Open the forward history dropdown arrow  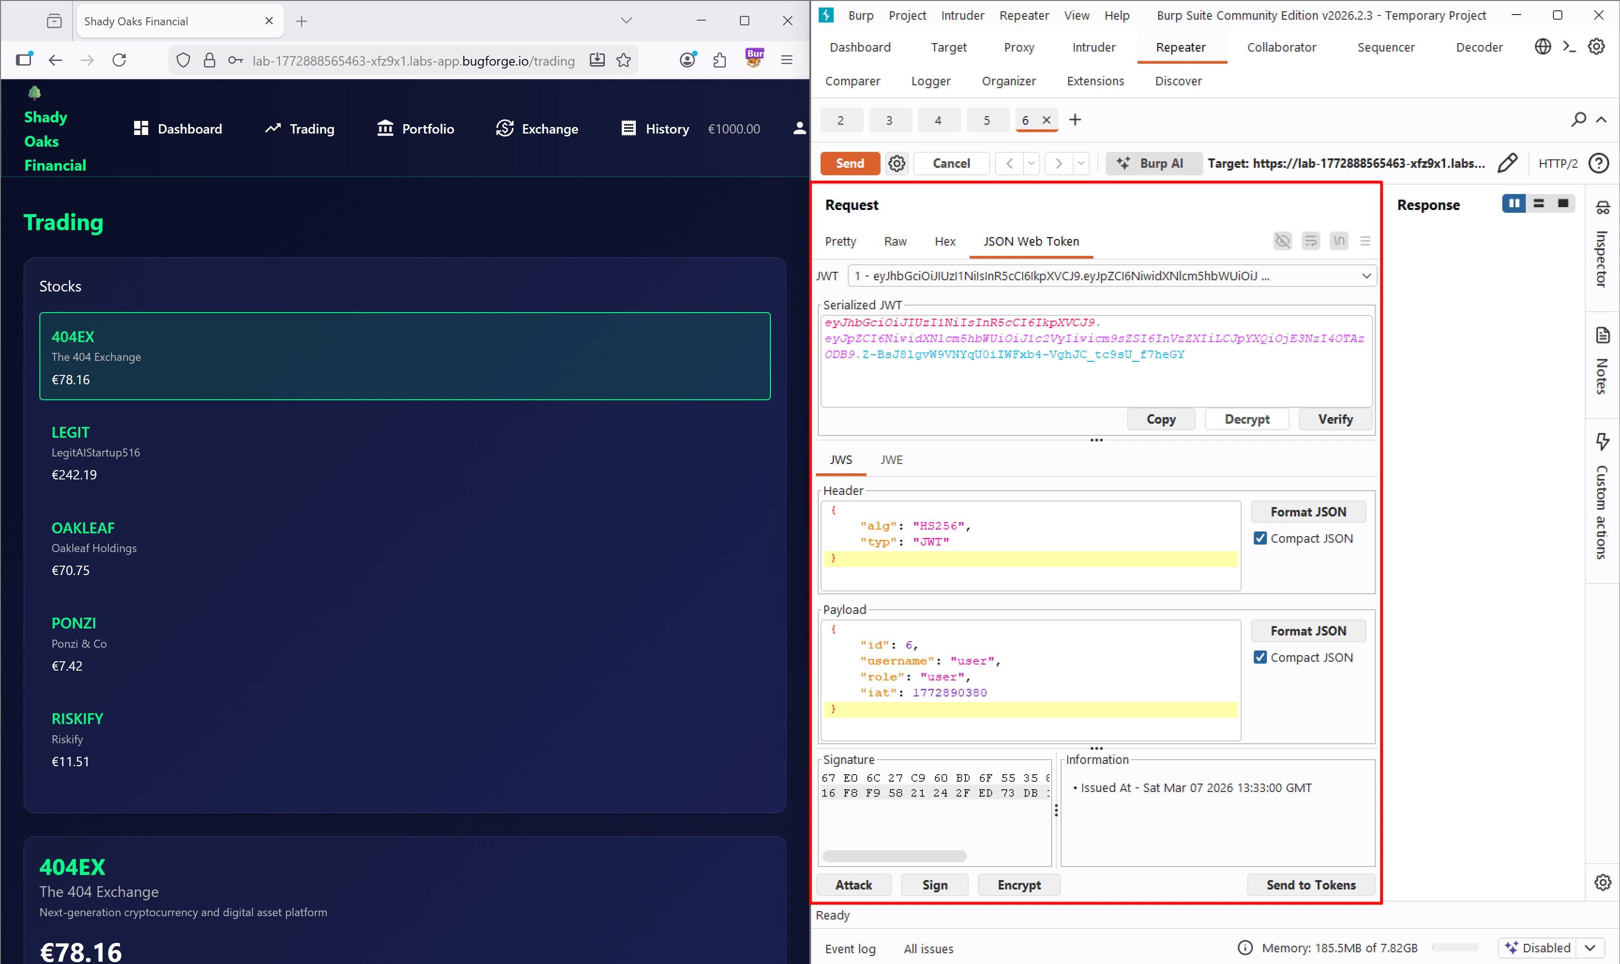(x=1081, y=163)
